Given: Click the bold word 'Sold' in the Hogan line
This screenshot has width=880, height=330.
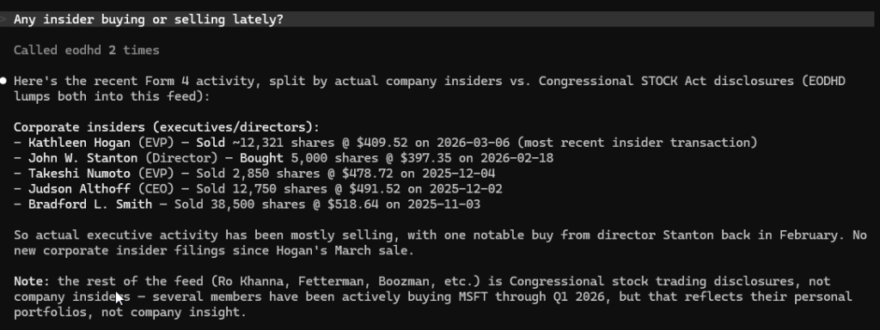Looking at the screenshot, I should [211, 143].
